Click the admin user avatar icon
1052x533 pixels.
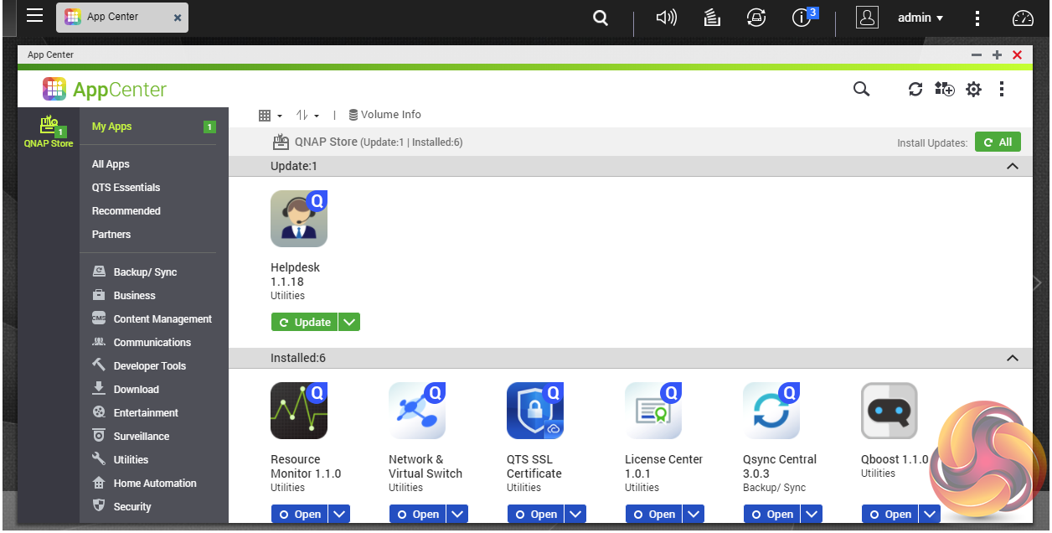click(x=868, y=18)
